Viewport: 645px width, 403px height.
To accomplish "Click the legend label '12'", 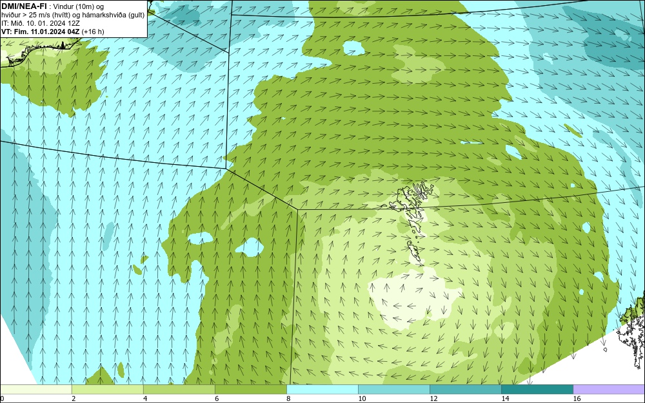I will tap(433, 398).
